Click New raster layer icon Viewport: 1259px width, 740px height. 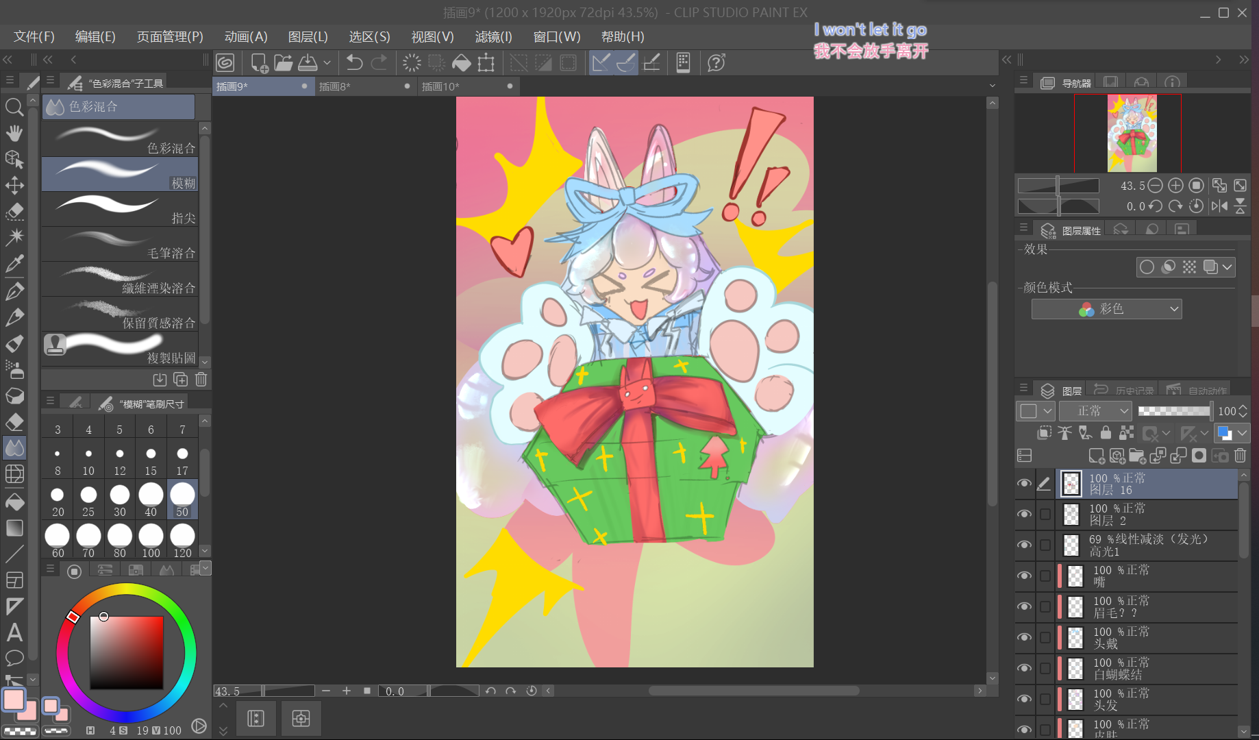point(1096,456)
